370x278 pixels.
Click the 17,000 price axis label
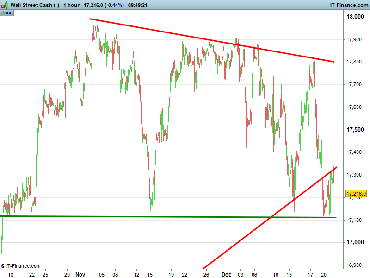(x=355, y=242)
